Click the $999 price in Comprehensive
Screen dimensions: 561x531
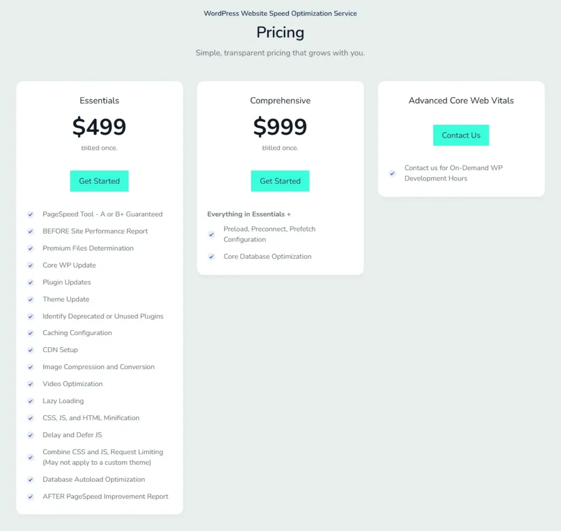(280, 127)
